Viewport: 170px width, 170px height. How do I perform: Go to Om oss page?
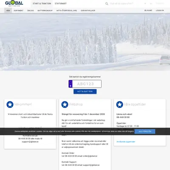(x=31, y=11)
